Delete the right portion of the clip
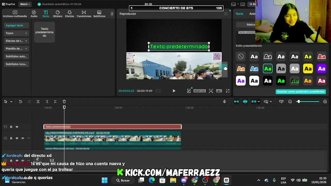 [55, 102]
